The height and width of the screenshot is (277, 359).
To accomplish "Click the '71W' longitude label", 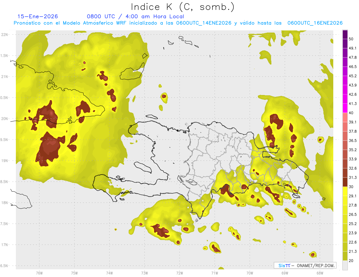I will [x=215, y=273].
